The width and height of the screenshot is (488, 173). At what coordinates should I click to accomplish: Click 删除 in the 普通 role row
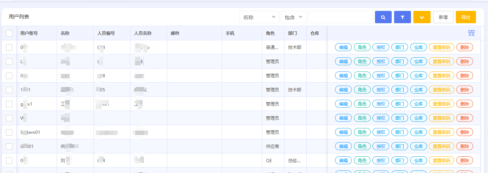[465, 47]
